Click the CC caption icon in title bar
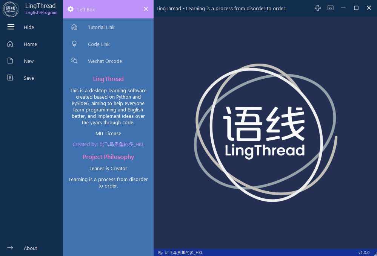 tap(331, 8)
